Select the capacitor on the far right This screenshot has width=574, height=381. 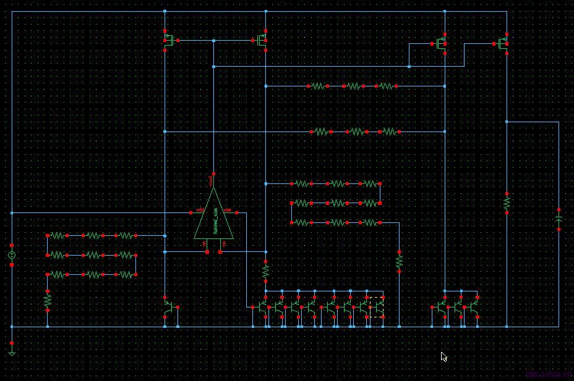coord(559,220)
